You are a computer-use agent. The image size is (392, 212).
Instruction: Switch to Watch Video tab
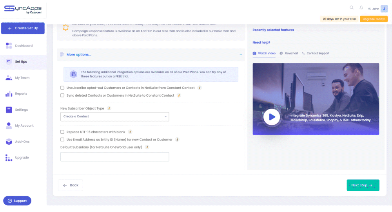[264, 53]
